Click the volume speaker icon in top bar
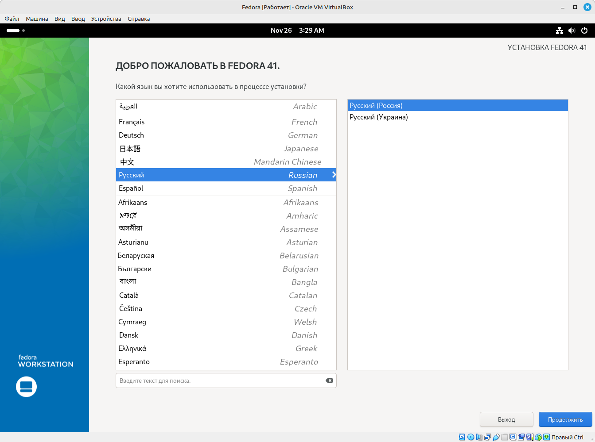The image size is (595, 442). 572,31
